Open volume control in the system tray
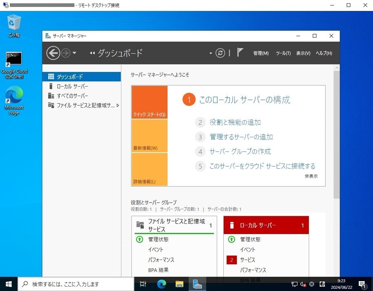The image size is (373, 291). (x=302, y=284)
